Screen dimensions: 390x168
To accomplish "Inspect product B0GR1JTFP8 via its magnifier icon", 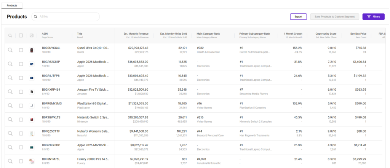I will click(10, 78).
